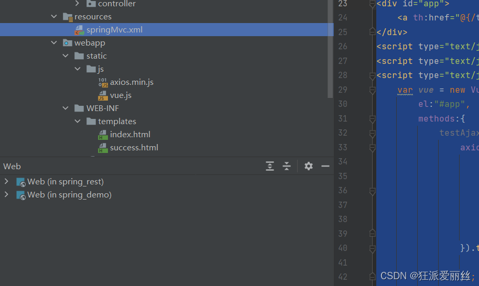The height and width of the screenshot is (286, 479).
Task: Expand the controller folder
Action: 77,3
